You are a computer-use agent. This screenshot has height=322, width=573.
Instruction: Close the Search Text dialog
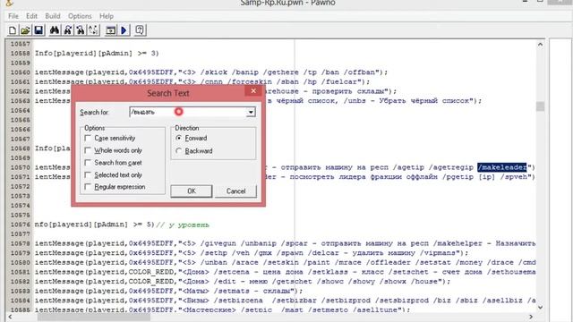coord(253,91)
